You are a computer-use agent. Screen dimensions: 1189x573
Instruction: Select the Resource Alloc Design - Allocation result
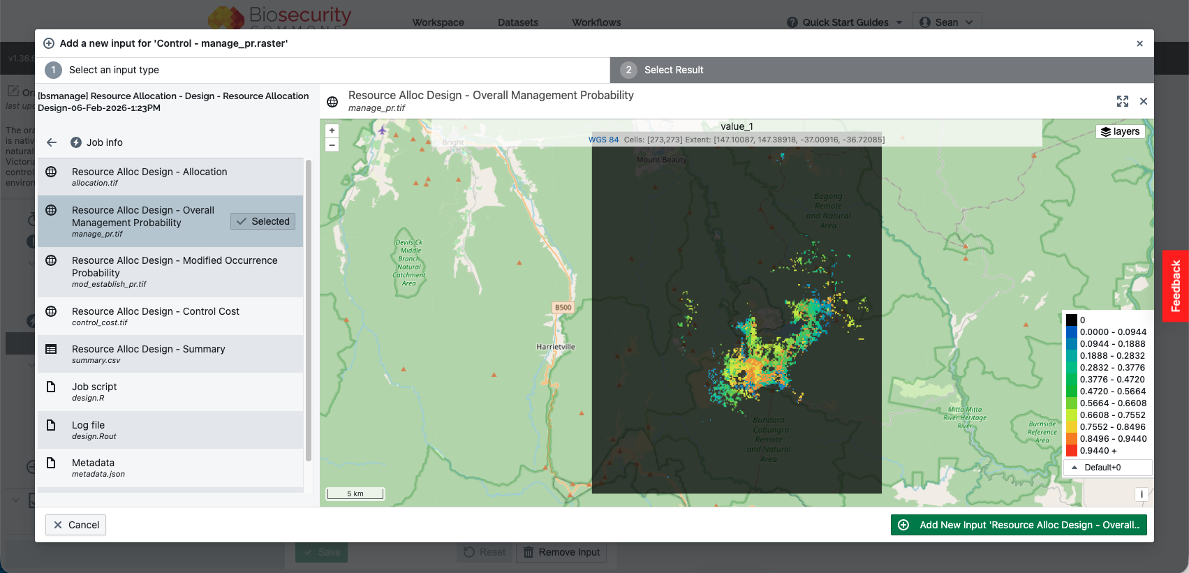pos(170,177)
